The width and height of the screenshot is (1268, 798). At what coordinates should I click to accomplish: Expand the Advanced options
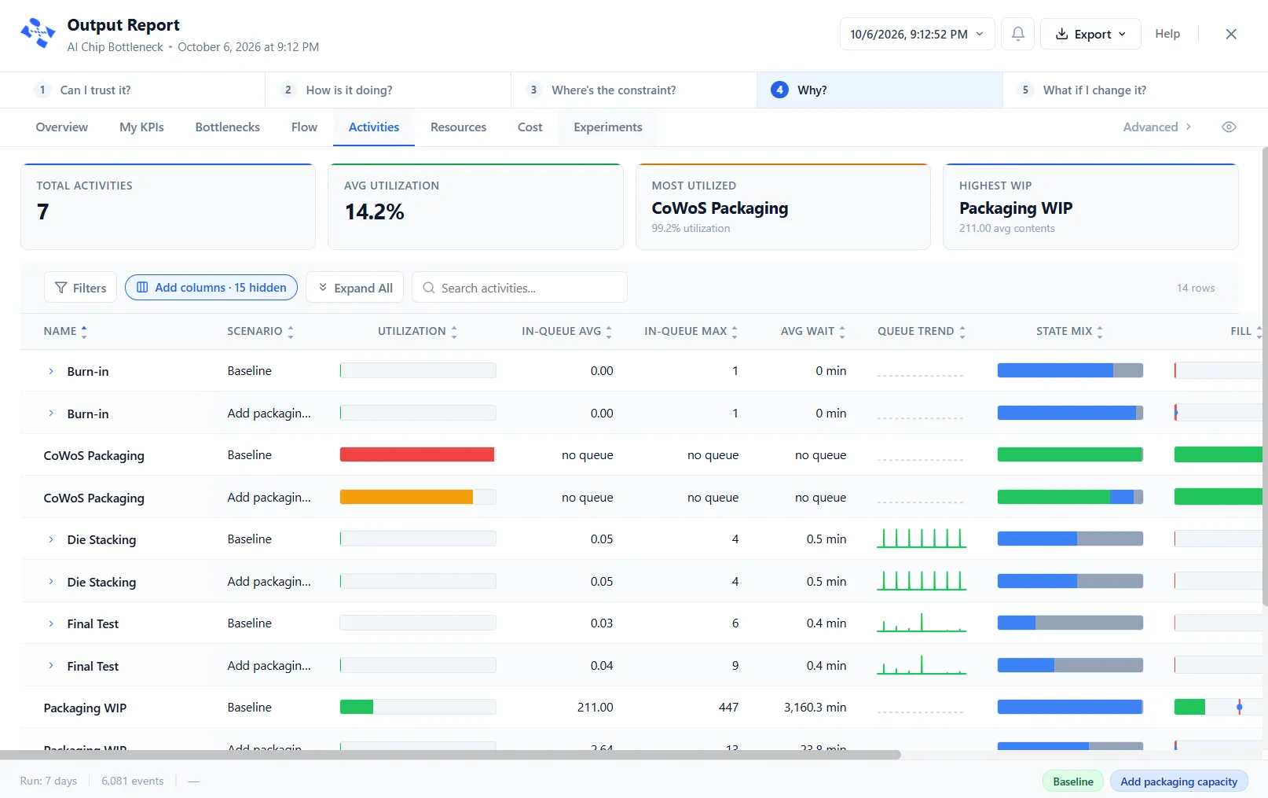click(x=1157, y=127)
